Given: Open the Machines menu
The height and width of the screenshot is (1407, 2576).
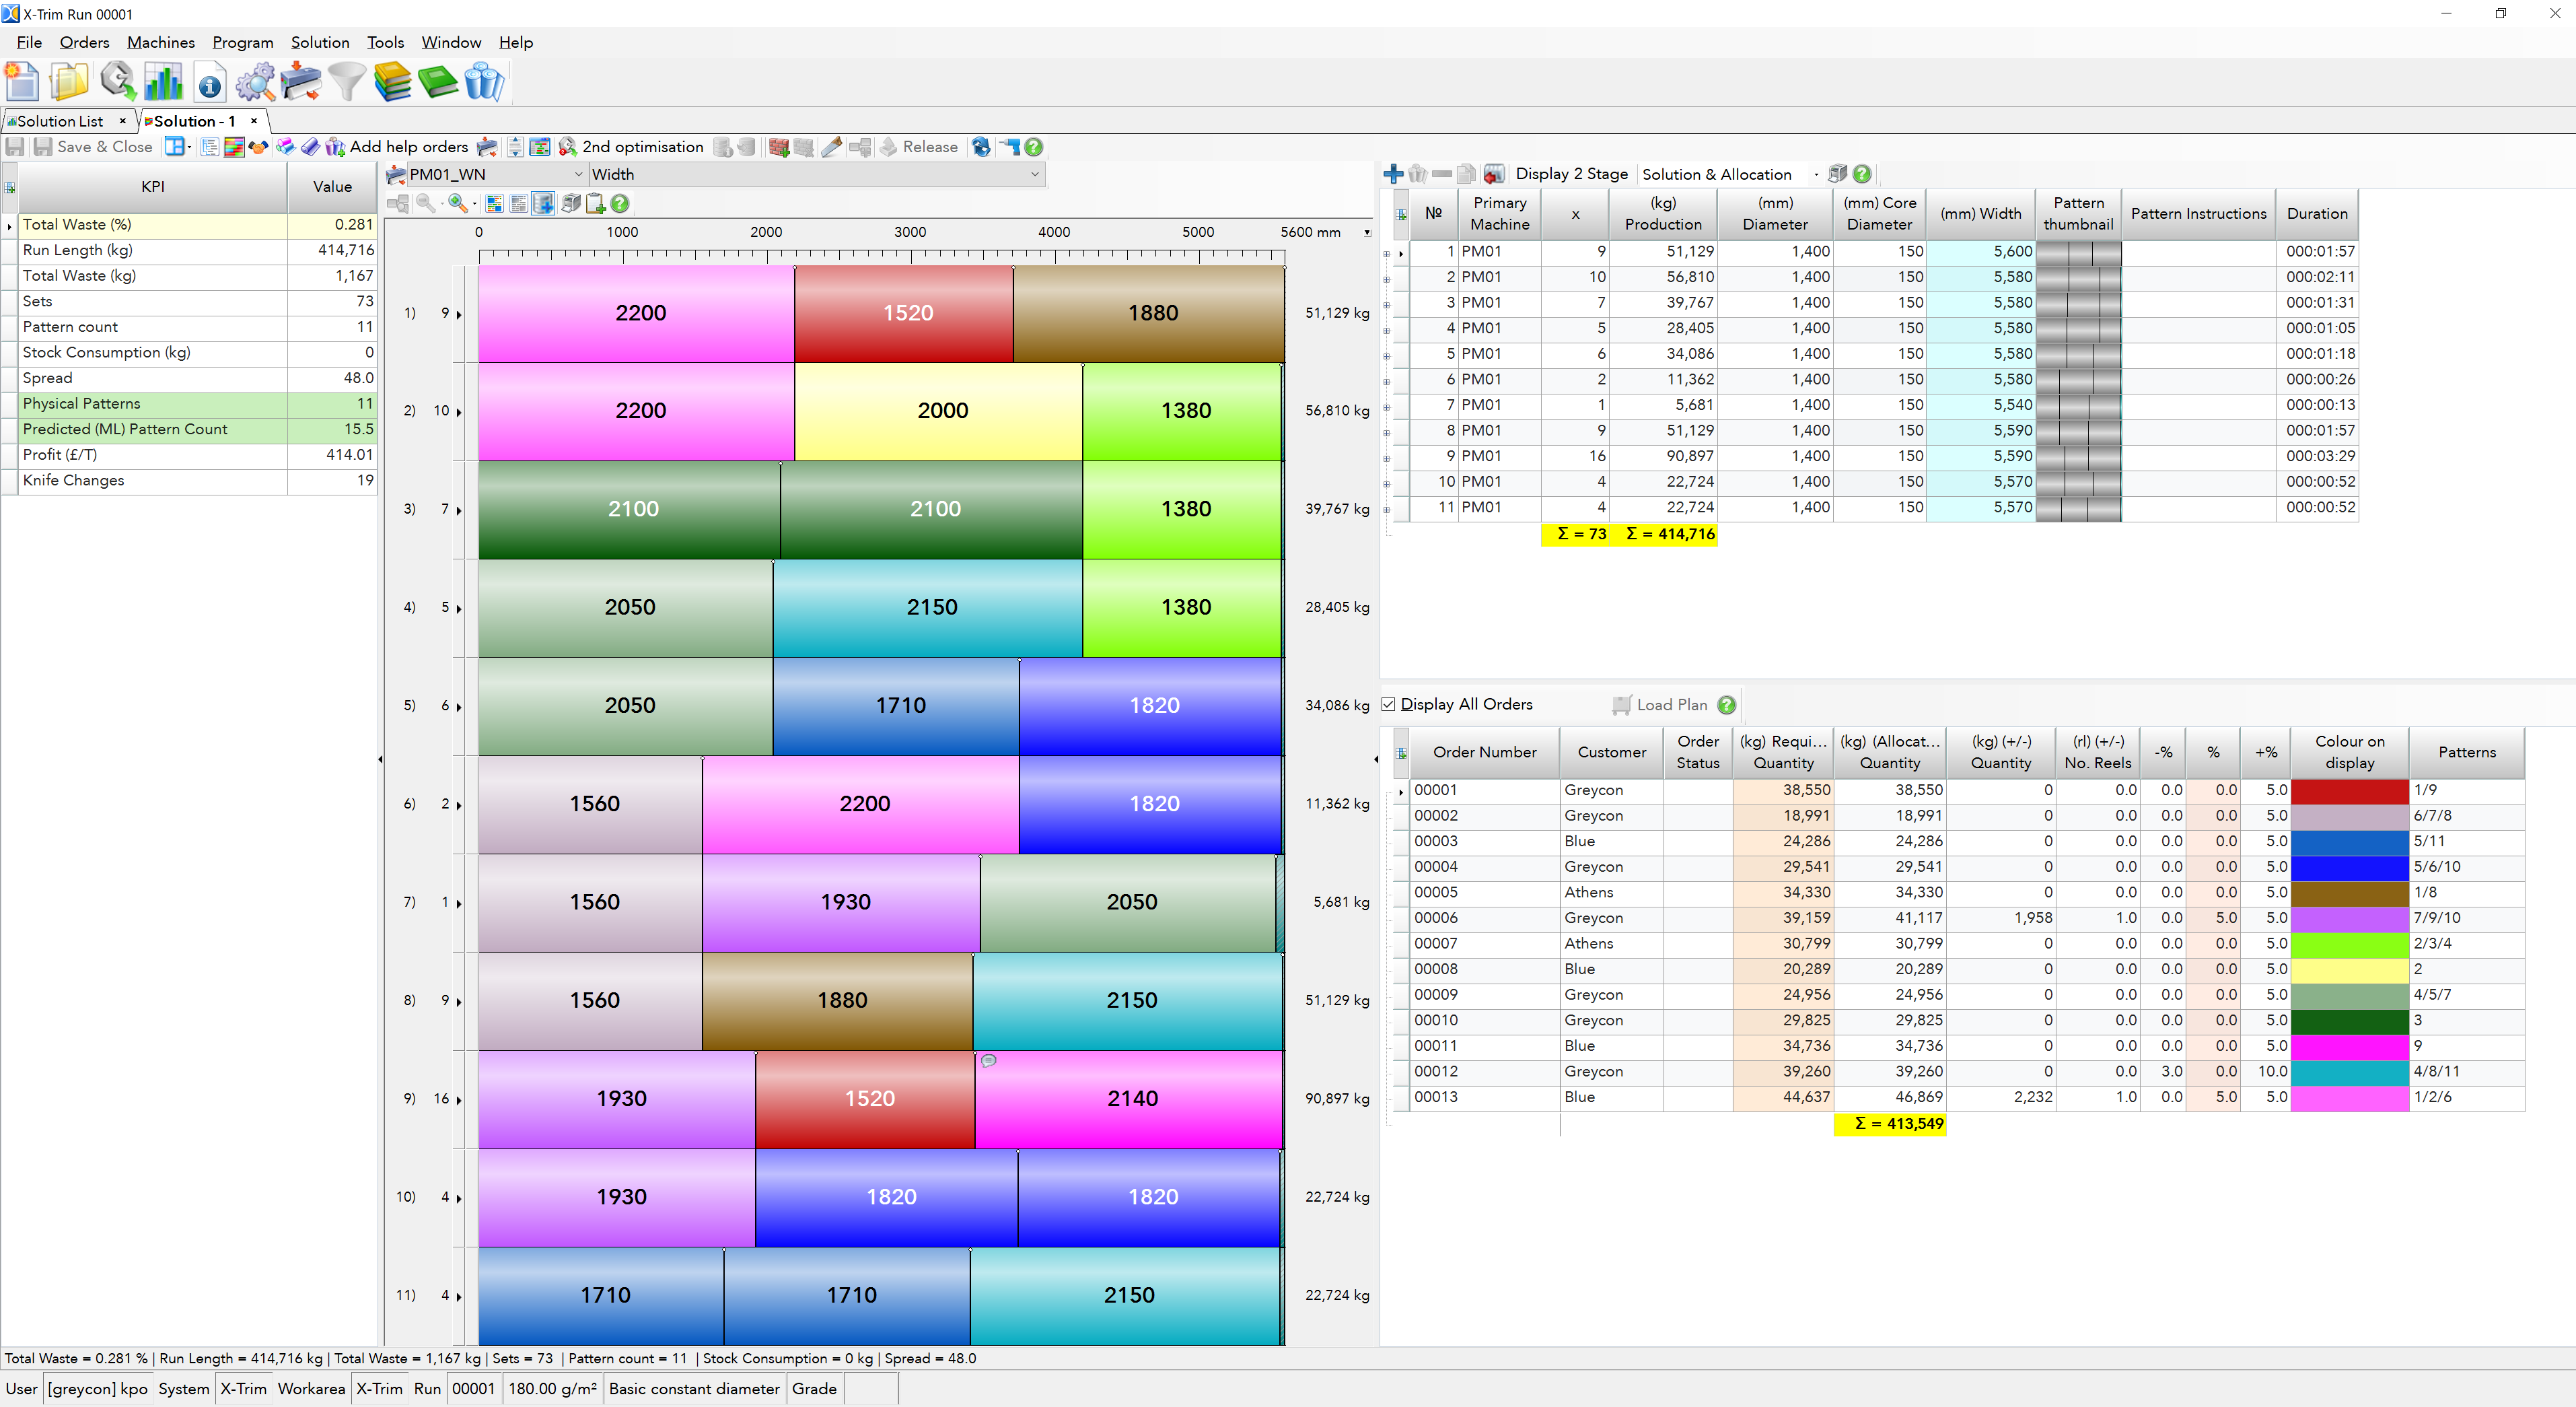Looking at the screenshot, I should point(160,42).
